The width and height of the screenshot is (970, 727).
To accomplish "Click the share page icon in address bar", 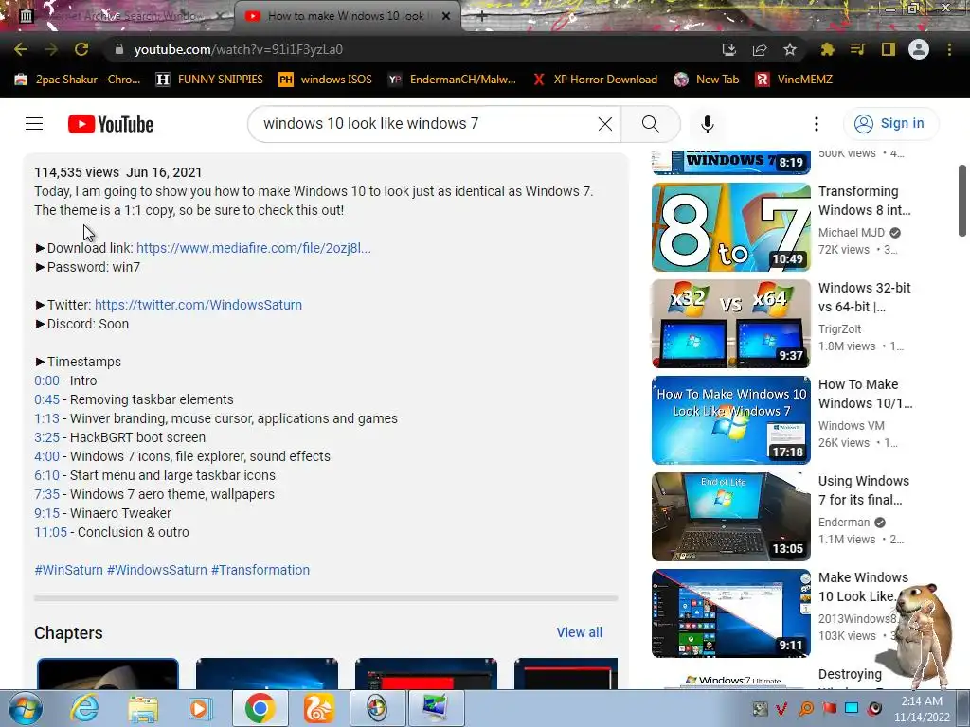I will (760, 49).
